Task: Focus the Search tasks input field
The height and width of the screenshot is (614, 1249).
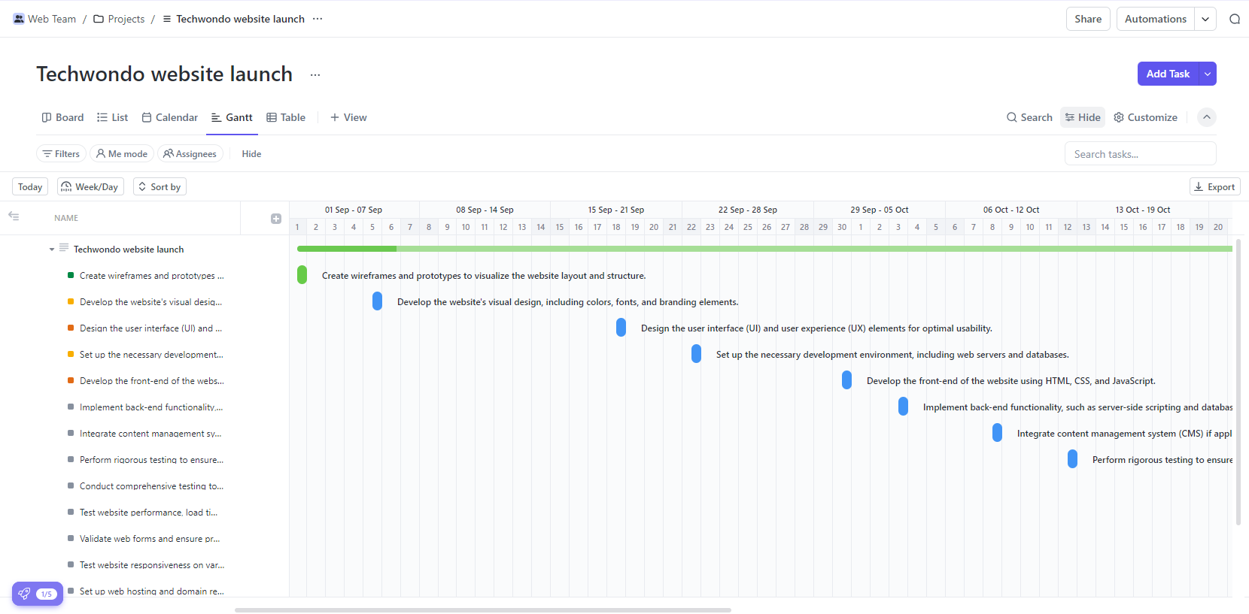Action: (x=1139, y=154)
